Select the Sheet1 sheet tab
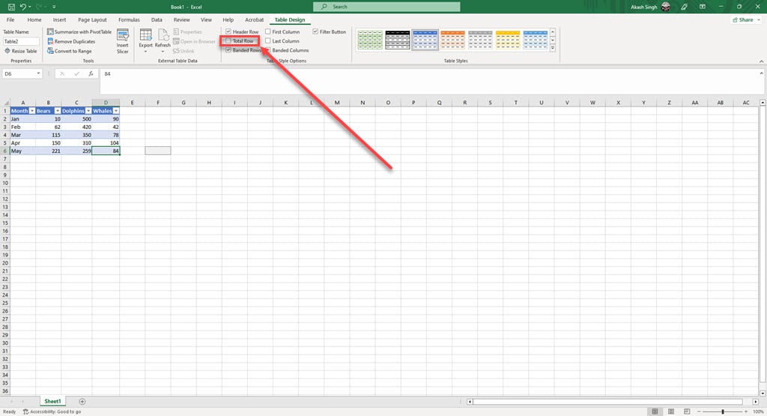 tap(53, 401)
